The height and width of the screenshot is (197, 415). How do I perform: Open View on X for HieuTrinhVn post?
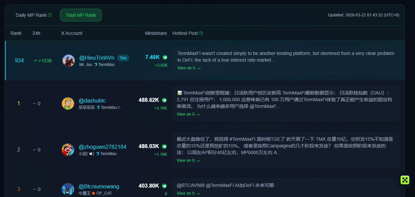point(189,68)
